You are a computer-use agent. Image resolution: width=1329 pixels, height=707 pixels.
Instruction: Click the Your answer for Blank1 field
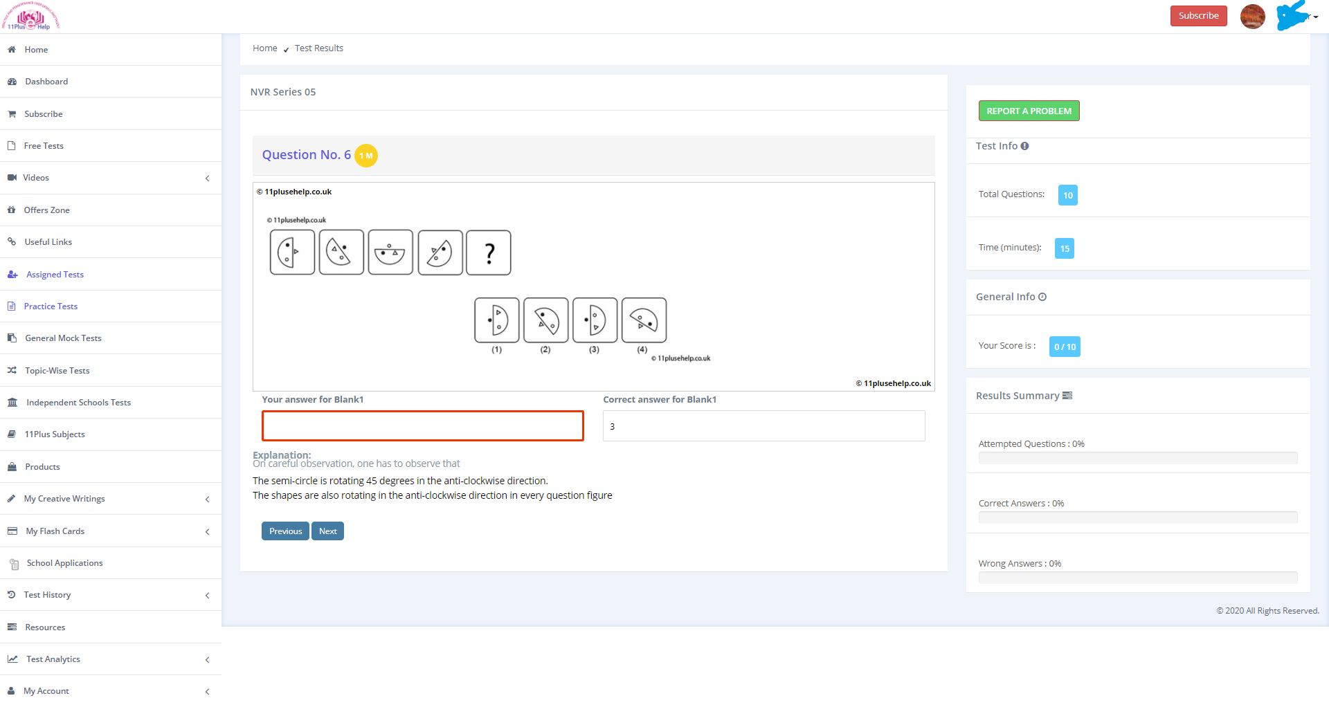[422, 426]
